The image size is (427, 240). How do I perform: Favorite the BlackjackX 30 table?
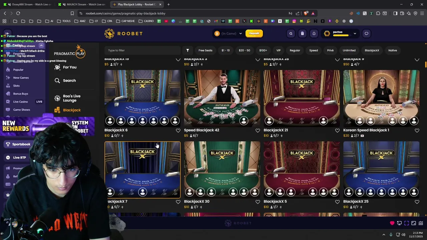coord(258,202)
